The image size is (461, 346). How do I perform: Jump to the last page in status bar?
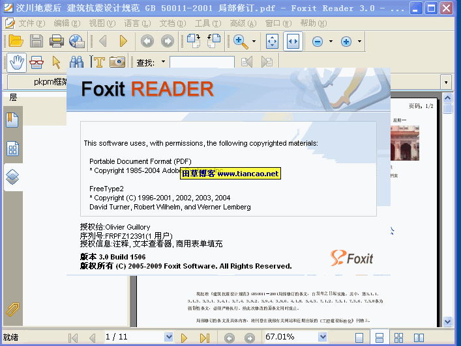(205, 338)
